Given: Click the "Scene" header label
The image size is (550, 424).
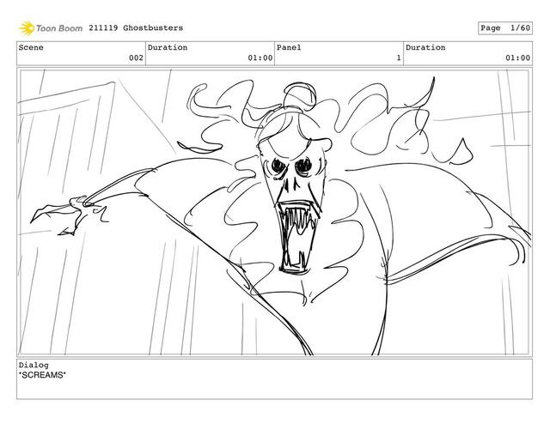Looking at the screenshot, I should [31, 48].
